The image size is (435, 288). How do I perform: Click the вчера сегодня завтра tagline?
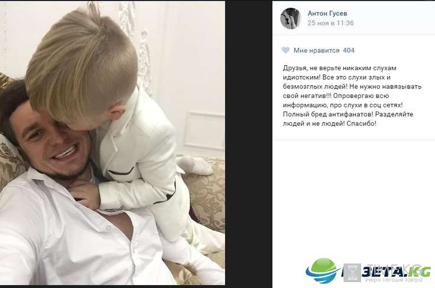click(x=394, y=280)
